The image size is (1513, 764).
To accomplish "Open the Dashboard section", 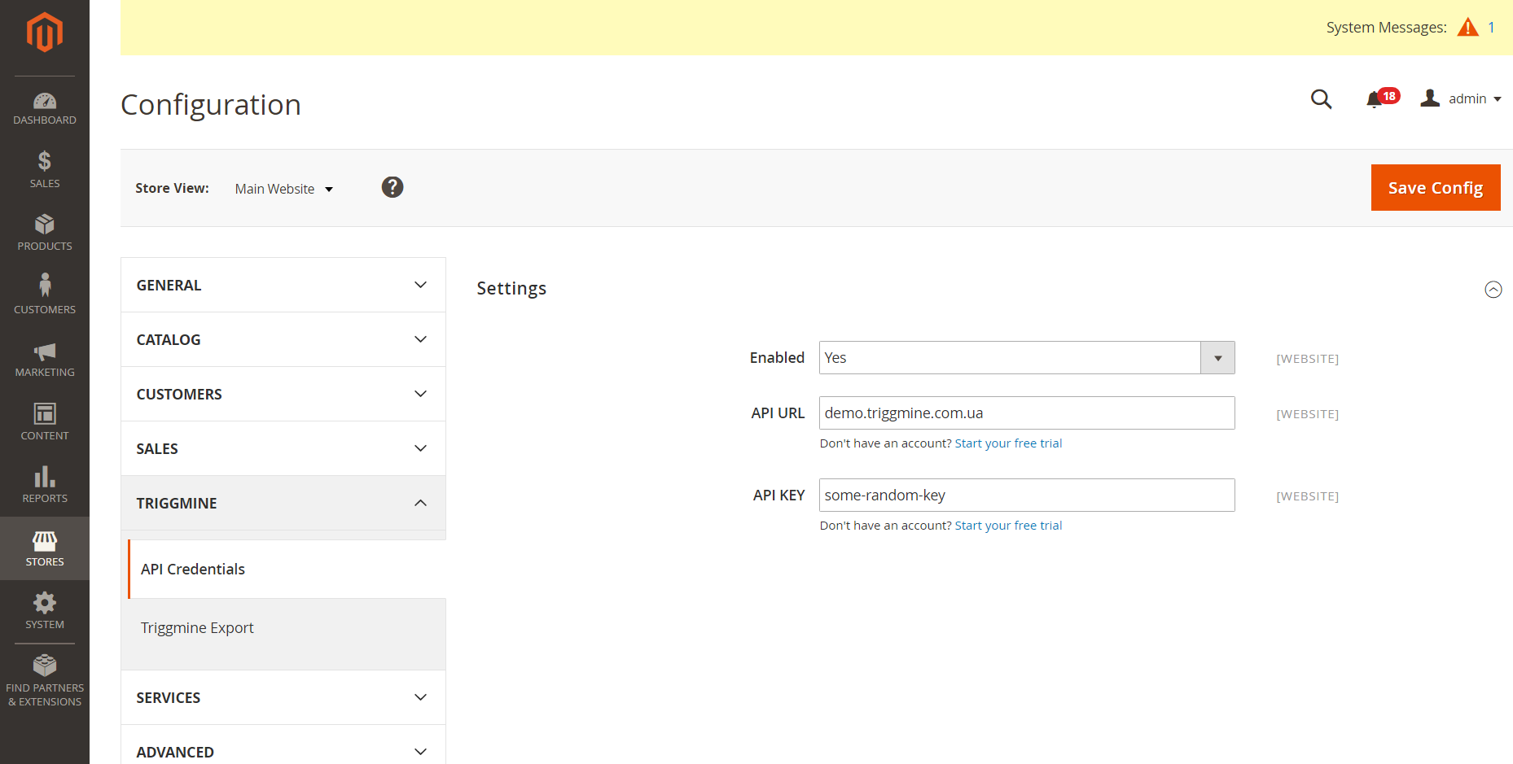I will point(45,109).
